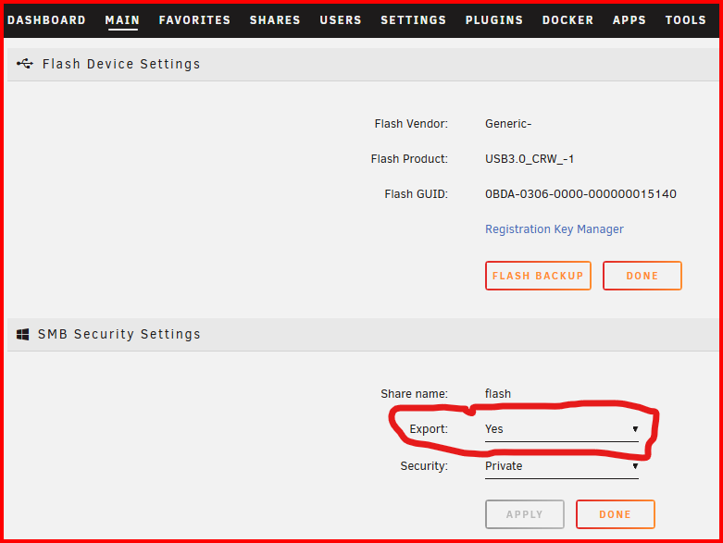This screenshot has height=543, width=723.
Task: Open the Registration Key Manager link
Action: tap(554, 228)
